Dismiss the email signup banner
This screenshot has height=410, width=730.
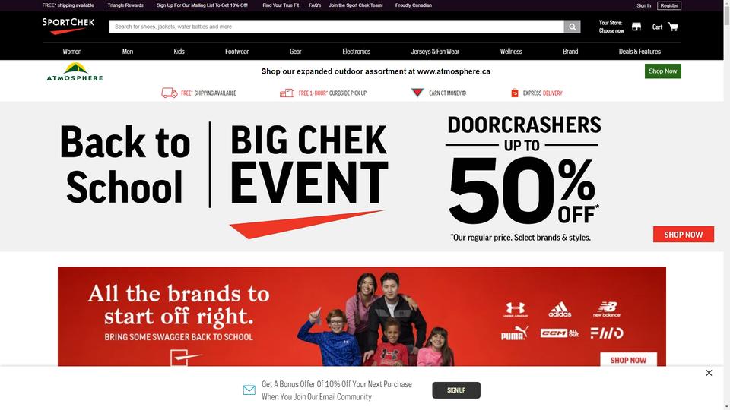tap(709, 373)
